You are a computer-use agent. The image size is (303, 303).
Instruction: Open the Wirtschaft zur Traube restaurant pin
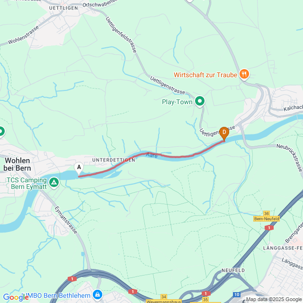pos(244,74)
